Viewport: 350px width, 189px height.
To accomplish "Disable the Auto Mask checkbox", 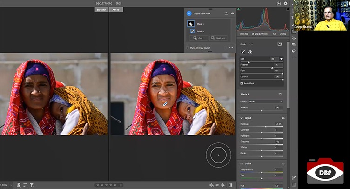I will (x=242, y=83).
